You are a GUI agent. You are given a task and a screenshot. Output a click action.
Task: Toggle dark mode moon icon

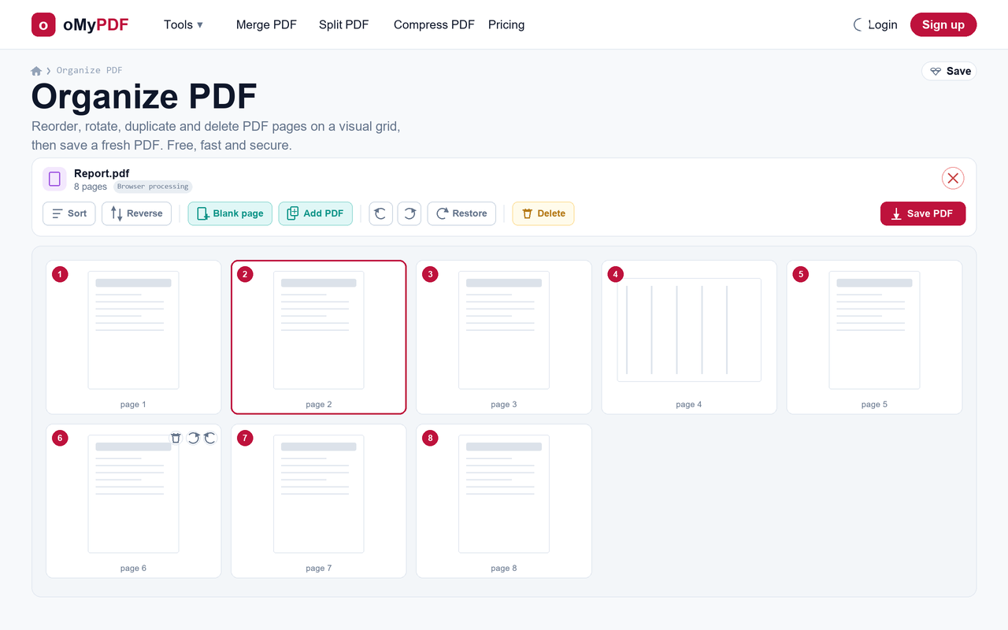[x=858, y=25]
